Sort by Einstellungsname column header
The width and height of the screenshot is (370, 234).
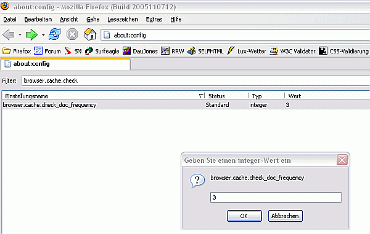(x=104, y=96)
